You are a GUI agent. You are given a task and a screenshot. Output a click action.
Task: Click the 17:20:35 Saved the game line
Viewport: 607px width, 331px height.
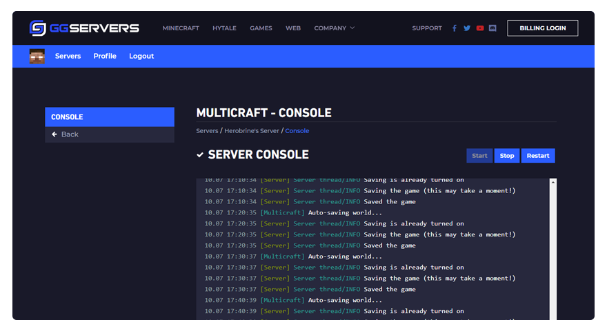(x=310, y=245)
